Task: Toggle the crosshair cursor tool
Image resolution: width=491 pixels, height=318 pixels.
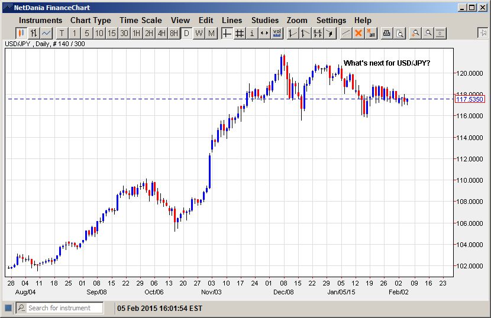Action: [x=227, y=33]
